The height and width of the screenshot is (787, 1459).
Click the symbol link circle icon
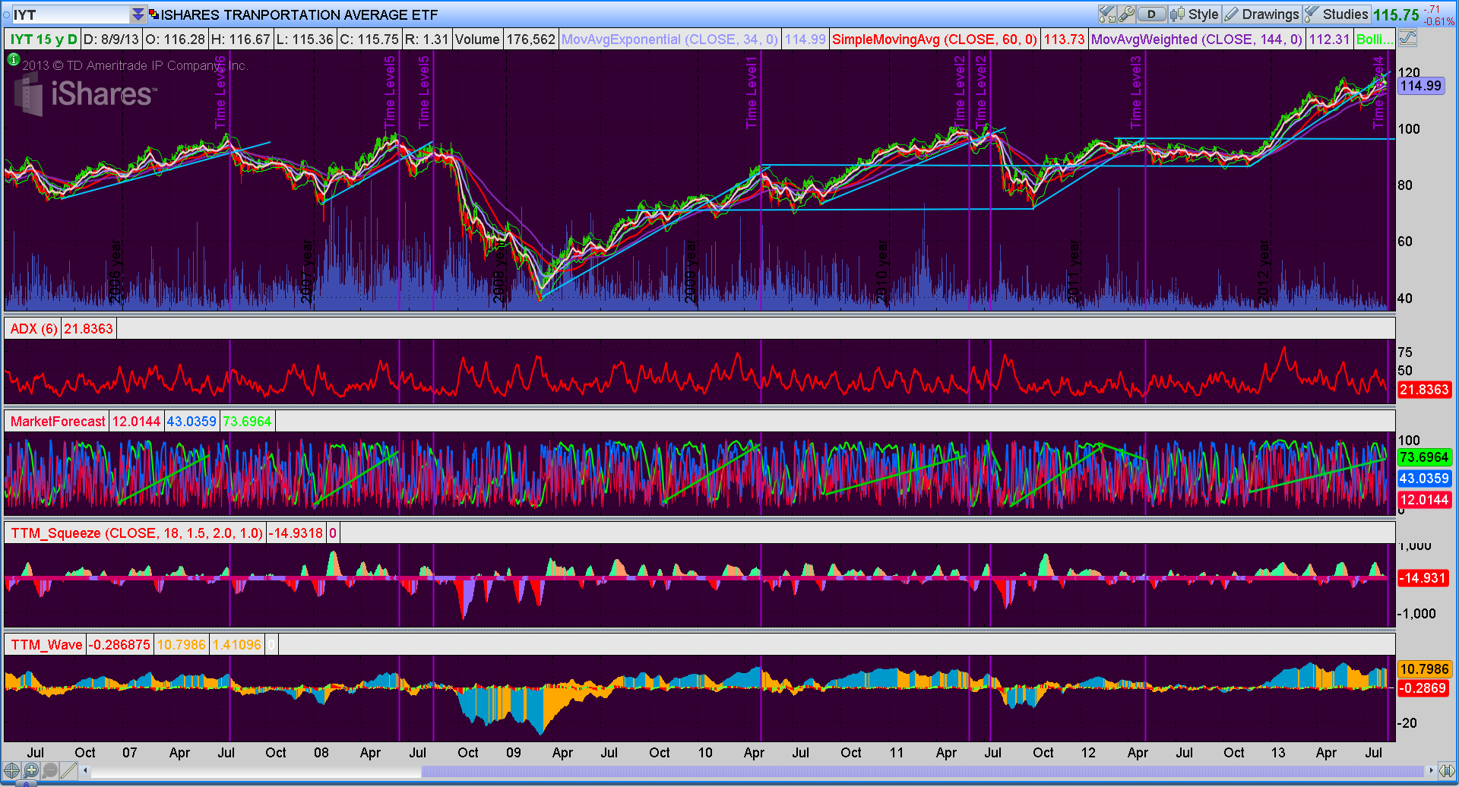click(x=6, y=14)
